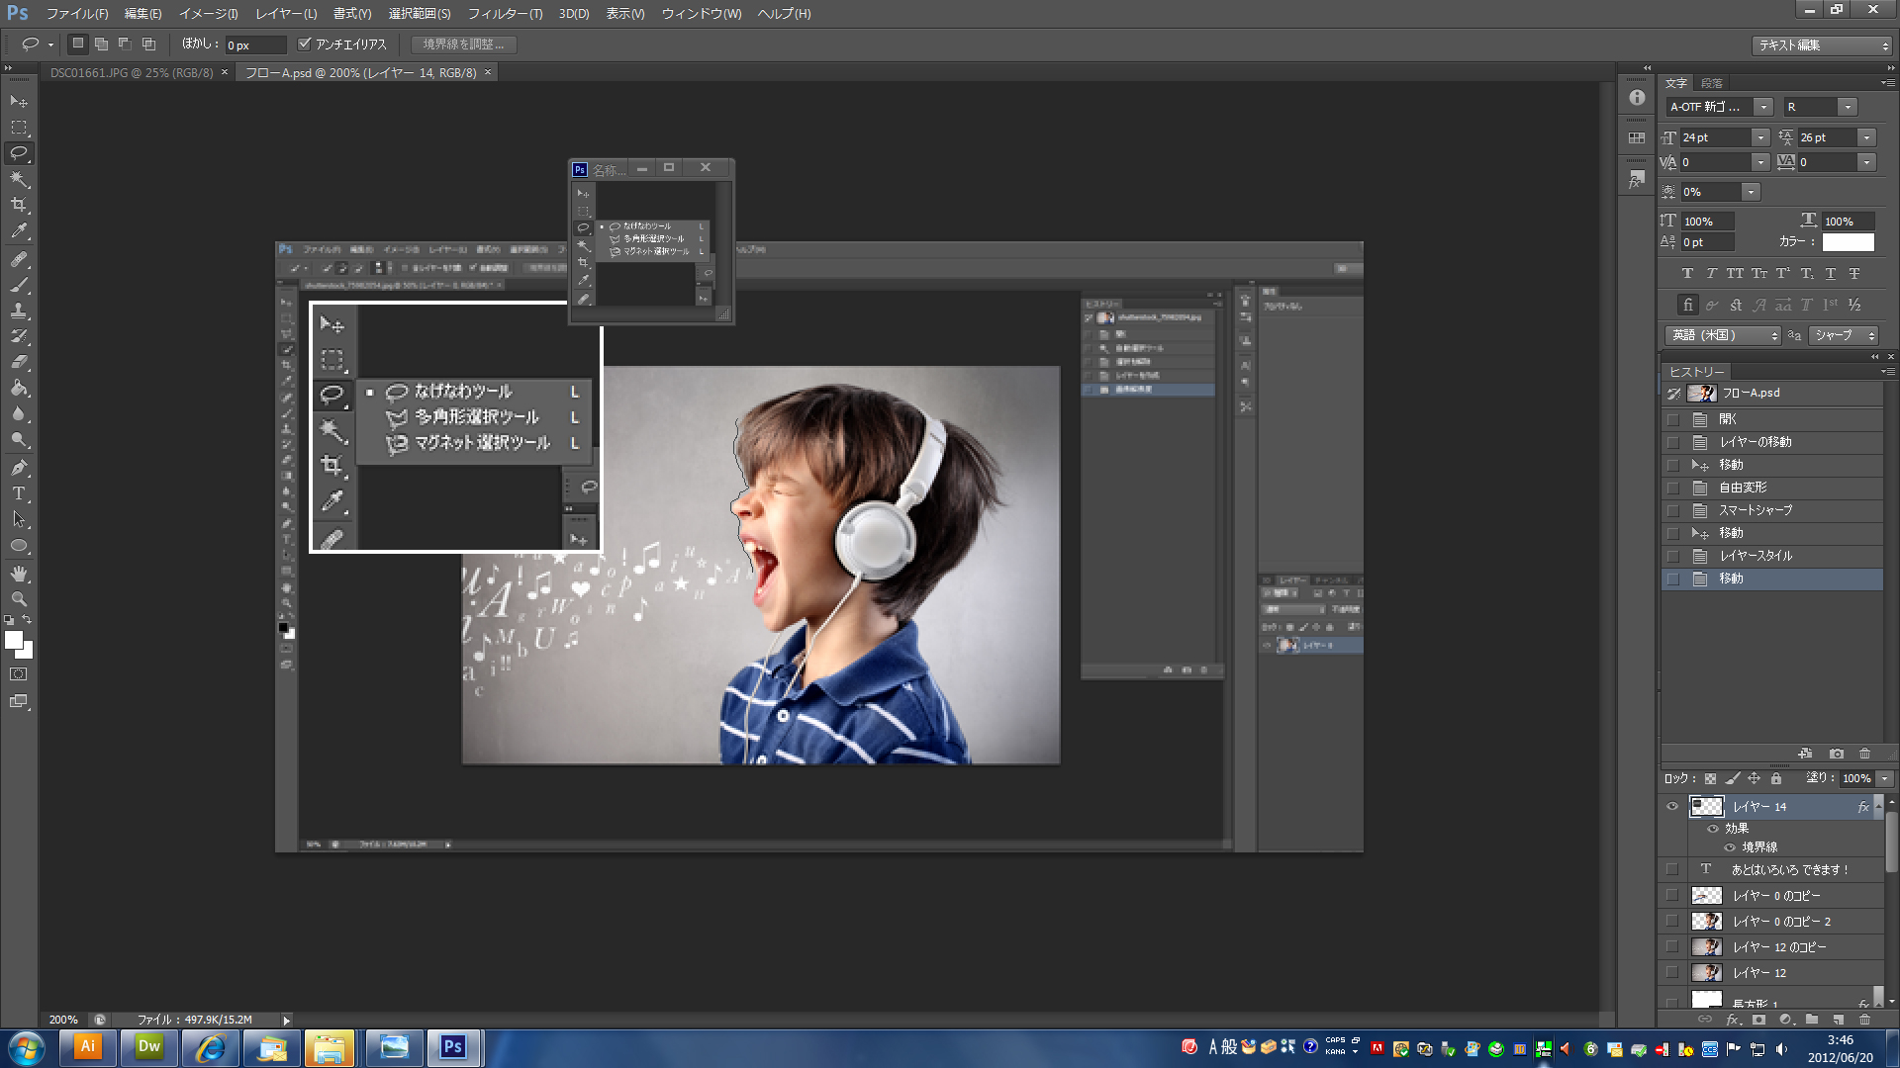Open the font style R dropdown
The height and width of the screenshot is (1068, 1900).
[x=1848, y=107]
